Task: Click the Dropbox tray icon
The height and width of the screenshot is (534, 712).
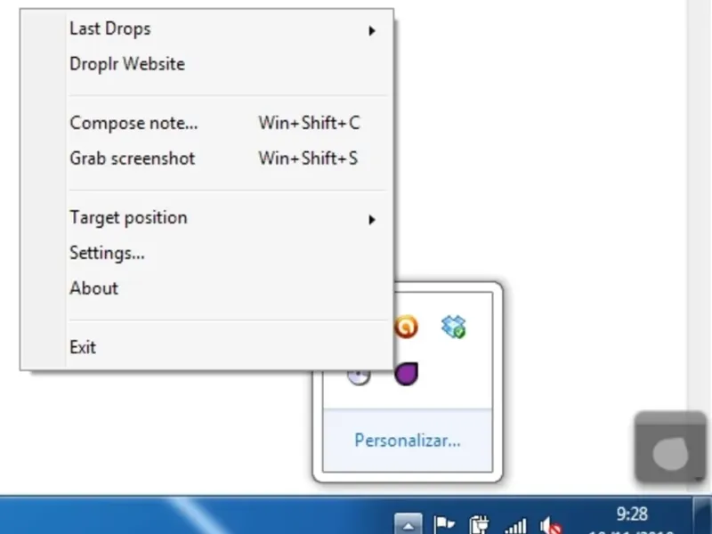Action: coord(454,327)
